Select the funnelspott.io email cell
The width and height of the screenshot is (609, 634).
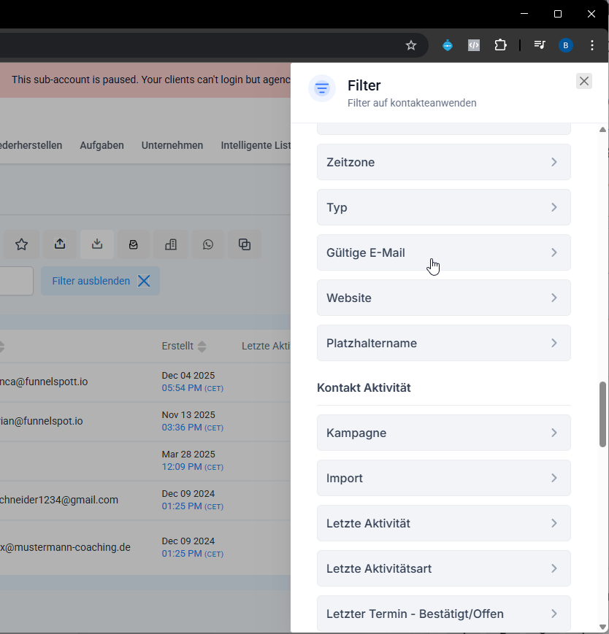[44, 382]
